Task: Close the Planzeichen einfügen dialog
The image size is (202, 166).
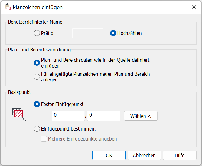Action: point(194,7)
